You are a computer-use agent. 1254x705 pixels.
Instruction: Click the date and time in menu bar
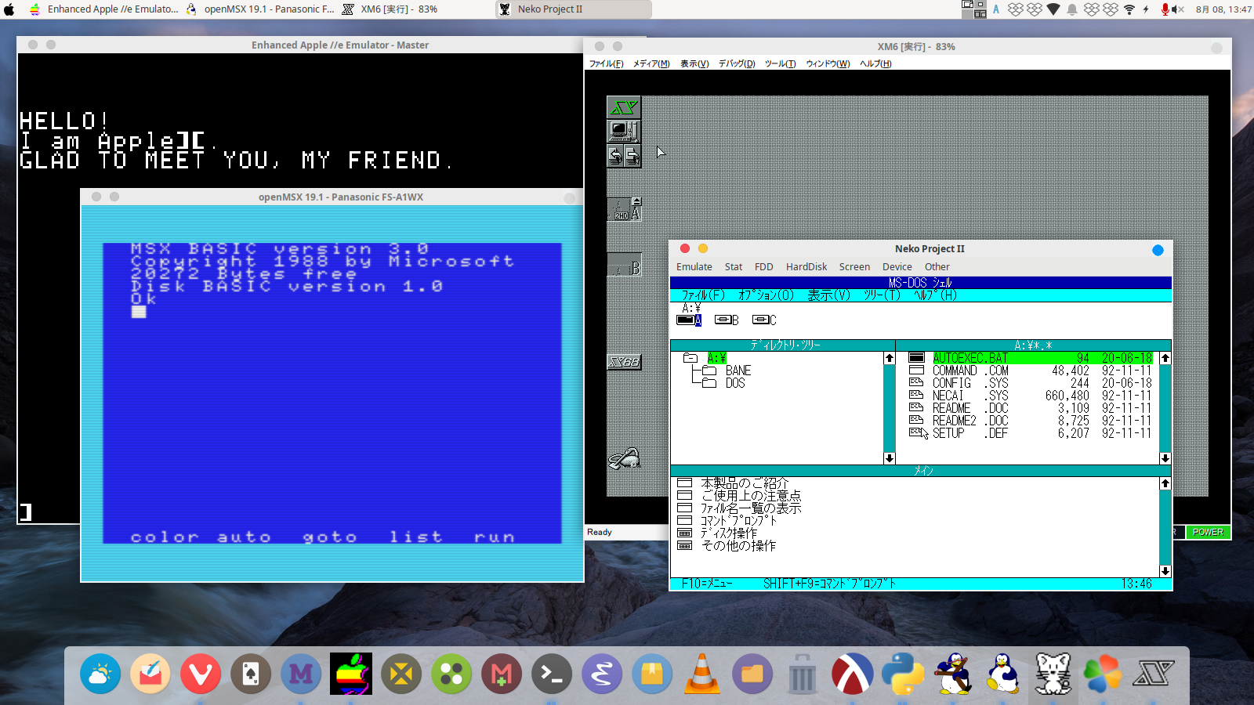point(1223,9)
